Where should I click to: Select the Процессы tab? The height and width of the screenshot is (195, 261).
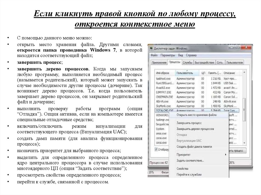pos(174,62)
